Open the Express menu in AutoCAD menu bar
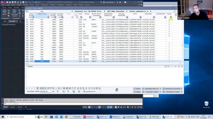The height and width of the screenshot is (119, 213). tap(87, 5)
